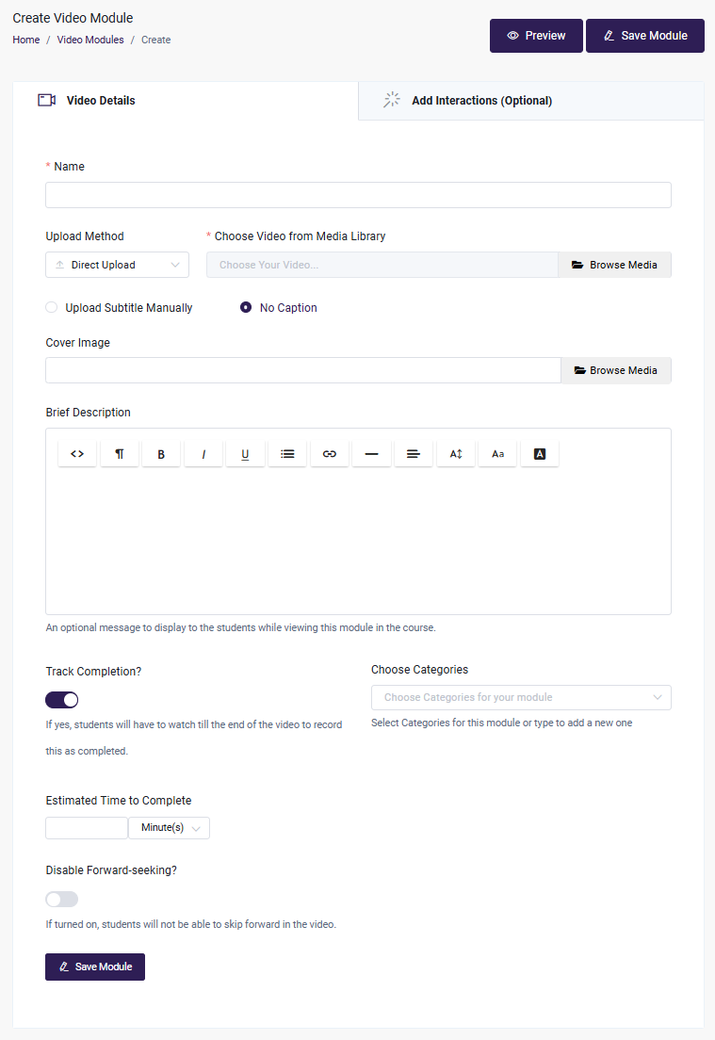This screenshot has height=1040, width=715.
Task: Select Upload Subtitle Manually radio option
Action: 52,308
